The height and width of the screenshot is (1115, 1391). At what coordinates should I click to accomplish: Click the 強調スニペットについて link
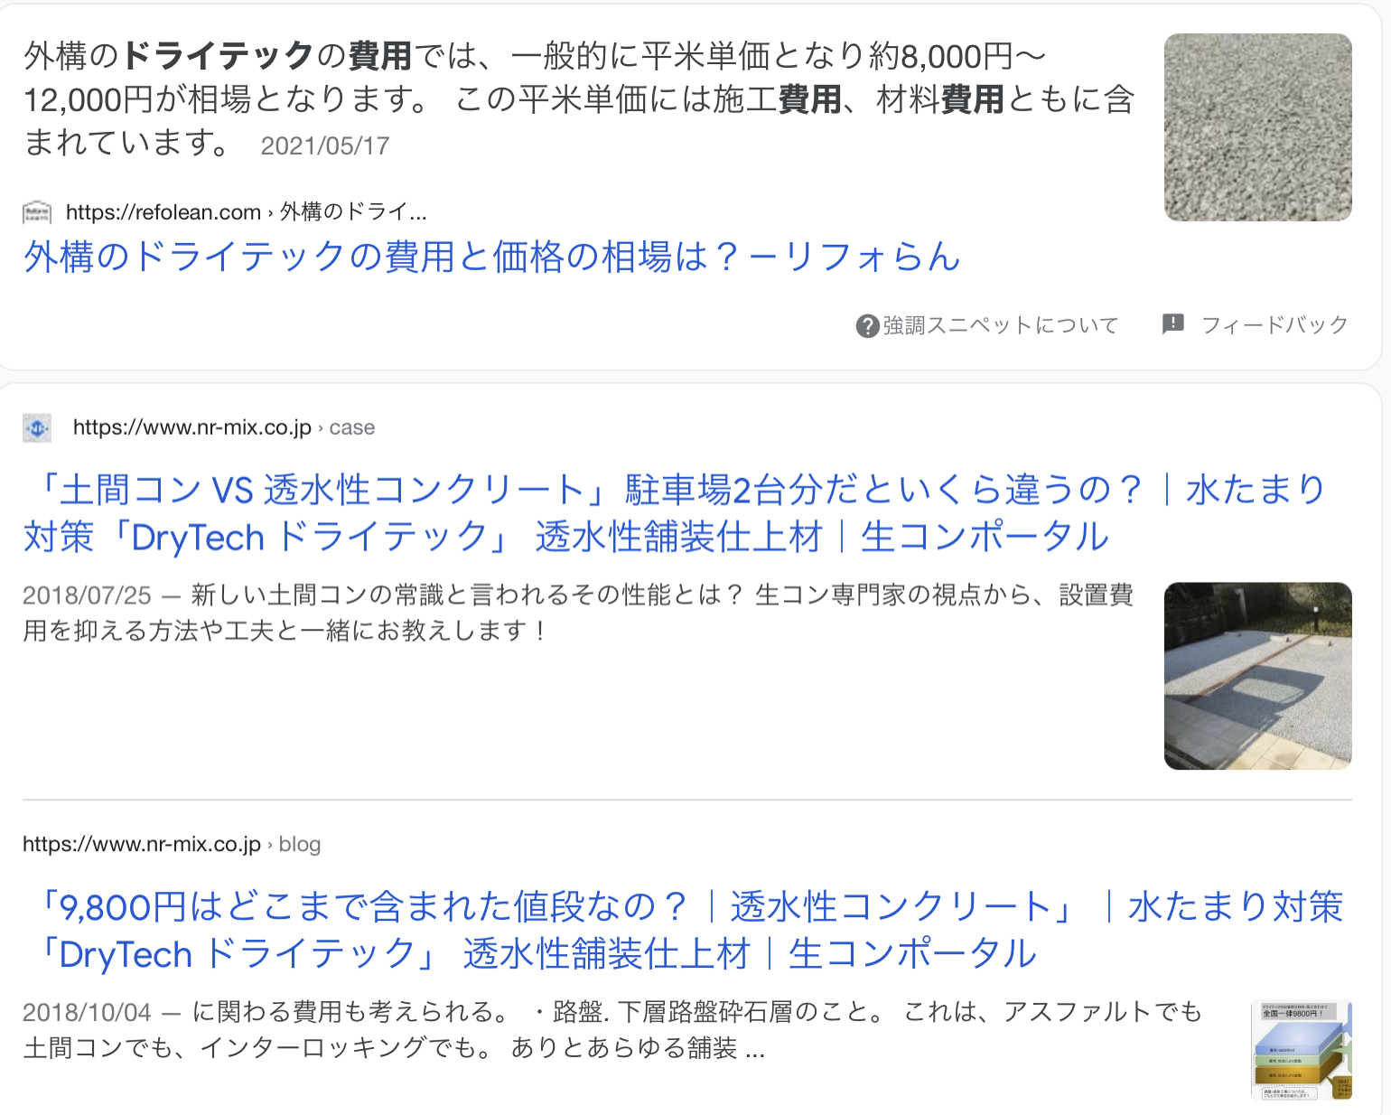click(1001, 325)
